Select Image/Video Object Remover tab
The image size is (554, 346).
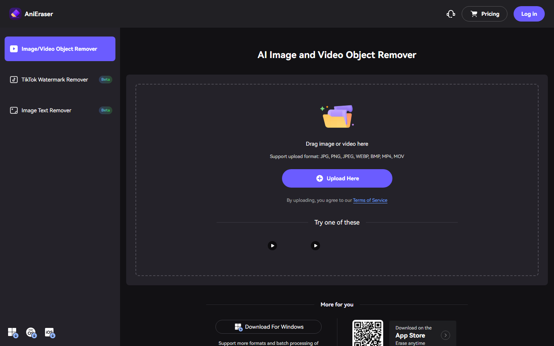pyautogui.click(x=60, y=49)
